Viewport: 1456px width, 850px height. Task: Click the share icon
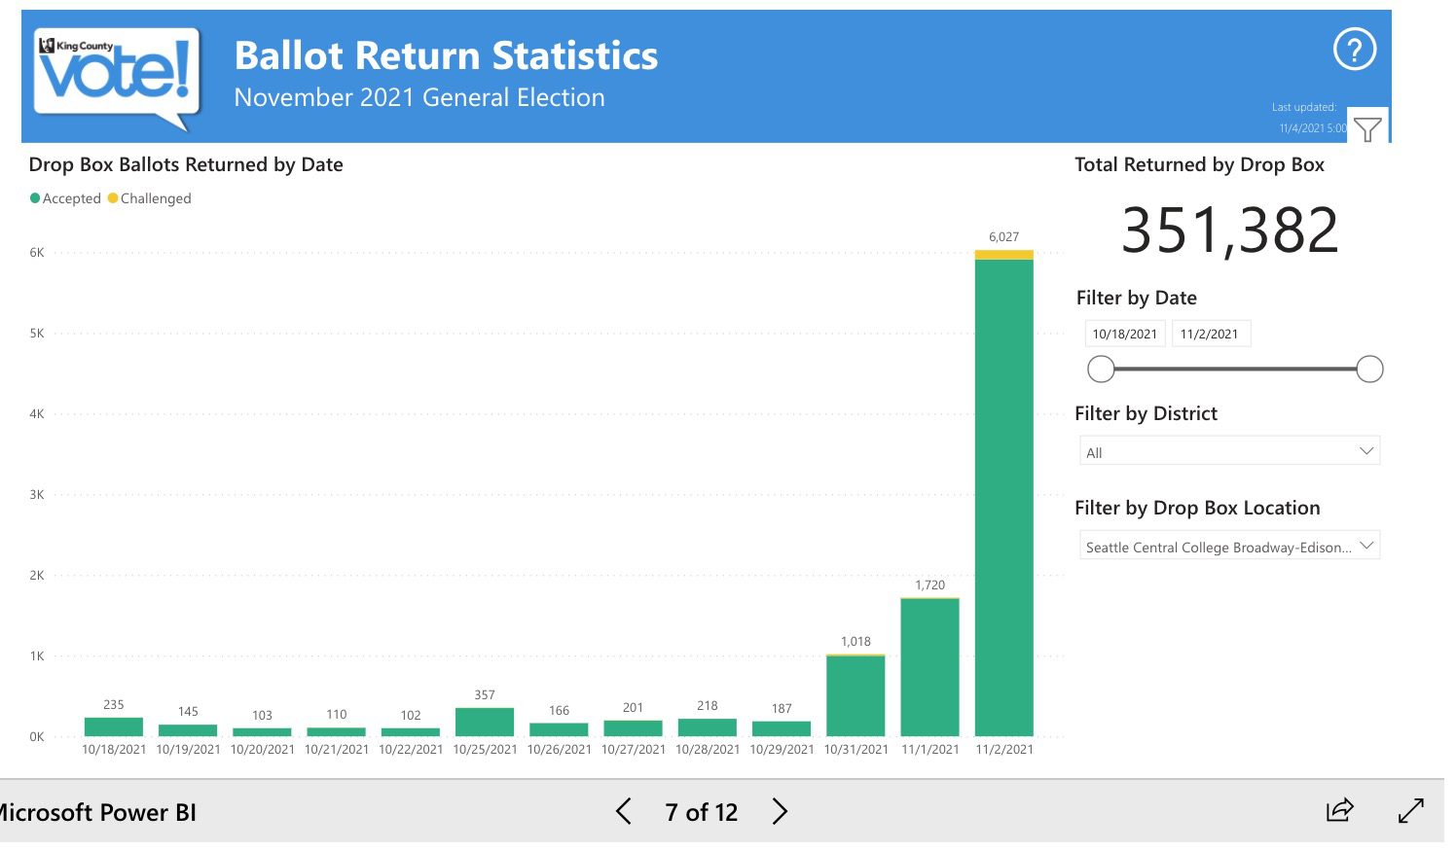(x=1340, y=810)
